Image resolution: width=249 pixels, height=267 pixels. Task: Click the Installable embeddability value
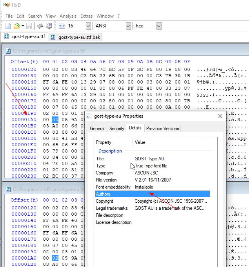[144, 187]
